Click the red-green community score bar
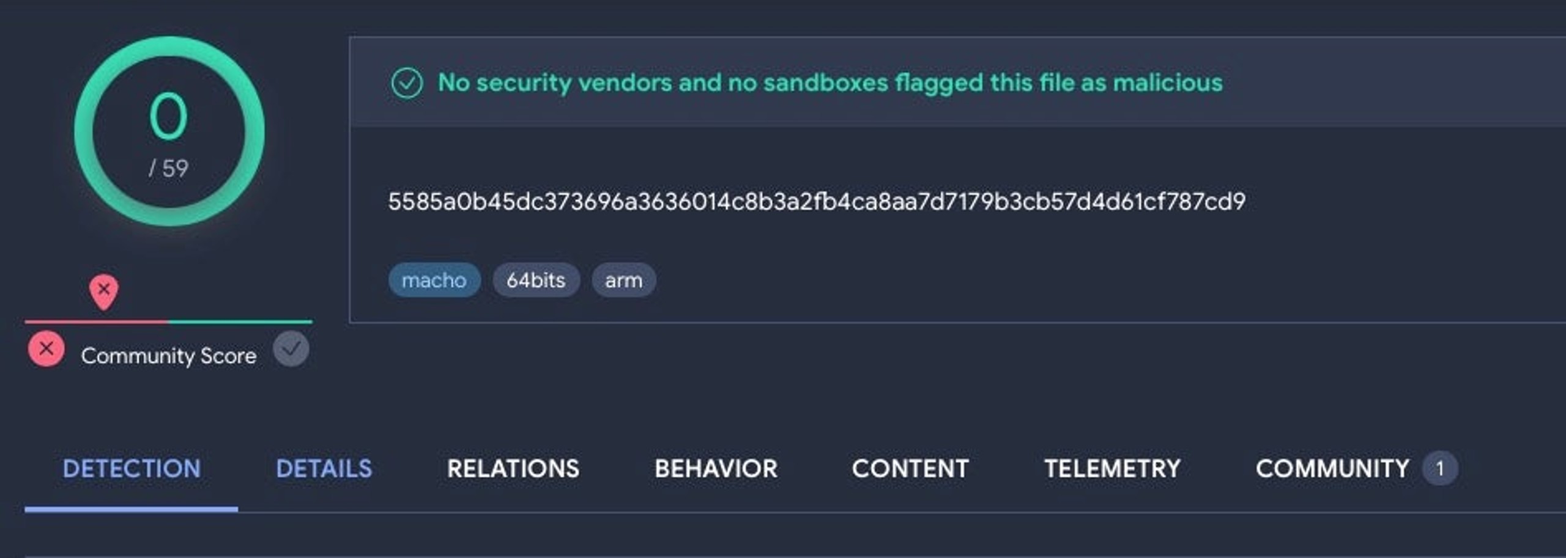 [x=169, y=321]
